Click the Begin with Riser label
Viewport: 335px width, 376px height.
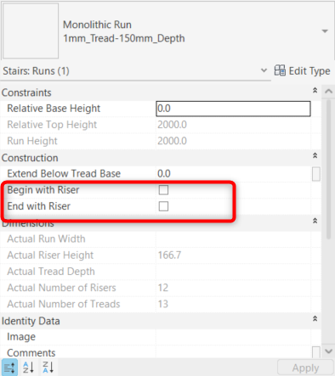(43, 190)
